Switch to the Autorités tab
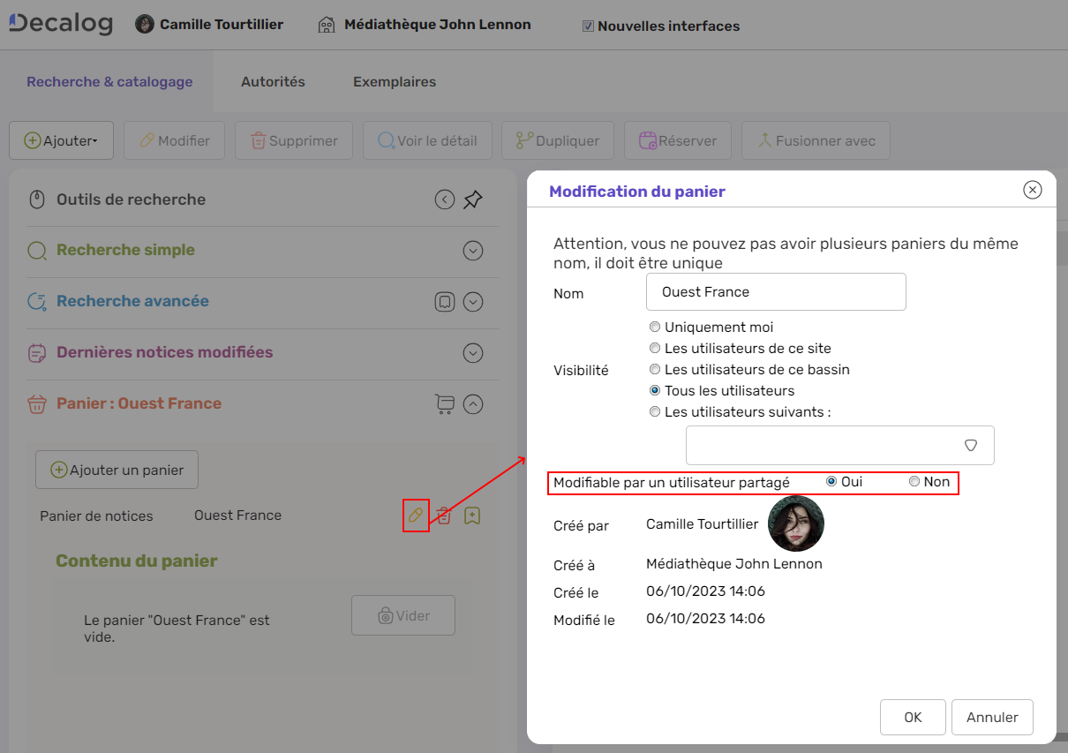The width and height of the screenshot is (1068, 753). (x=273, y=81)
